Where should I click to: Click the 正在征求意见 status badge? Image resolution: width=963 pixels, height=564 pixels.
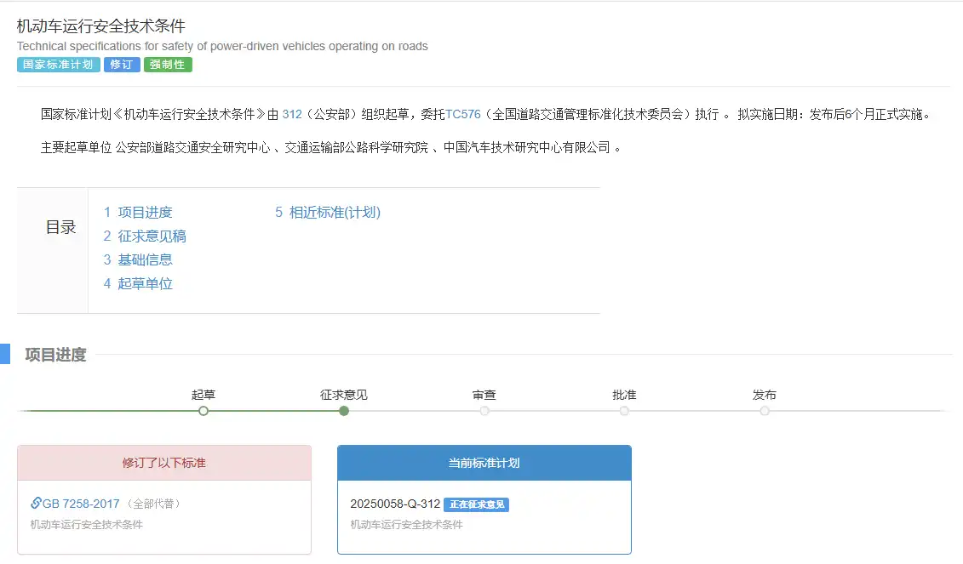pos(477,504)
